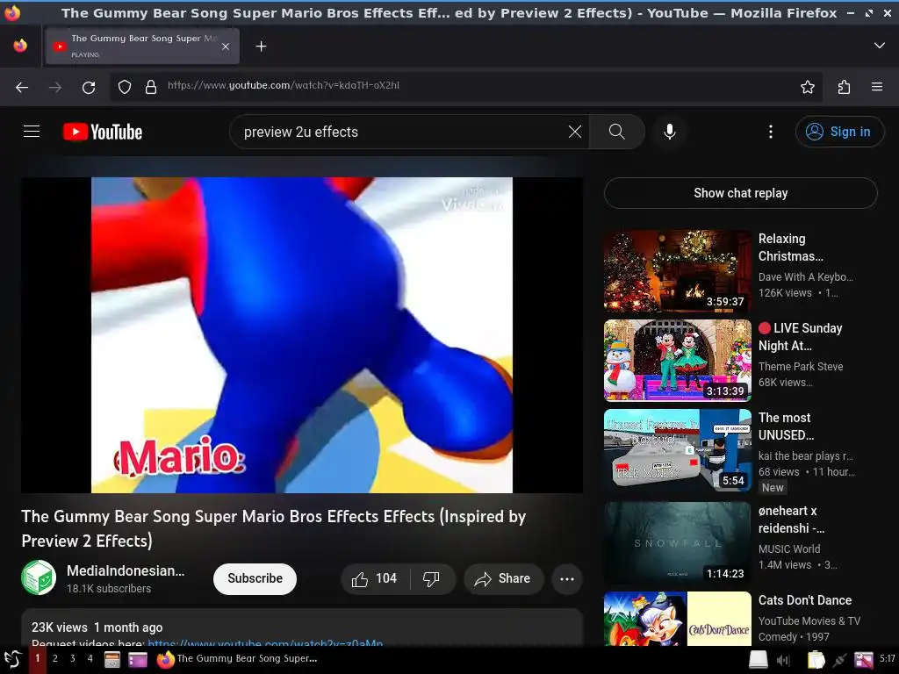Open the taskbar start menu bird icon
This screenshot has width=899, height=674.
[13, 659]
